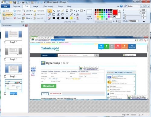The width and height of the screenshot is (151, 117).
Task: Pick the polyline drawing tool
Action: coord(58,11)
